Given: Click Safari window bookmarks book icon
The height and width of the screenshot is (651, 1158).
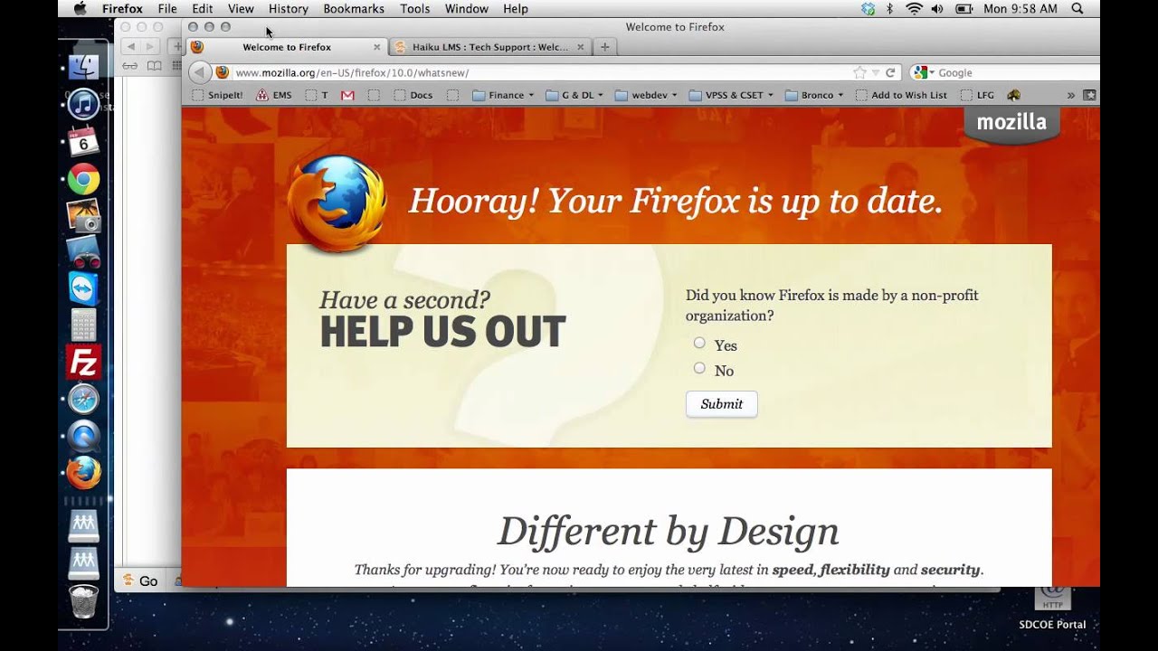Looking at the screenshot, I should click(x=155, y=66).
